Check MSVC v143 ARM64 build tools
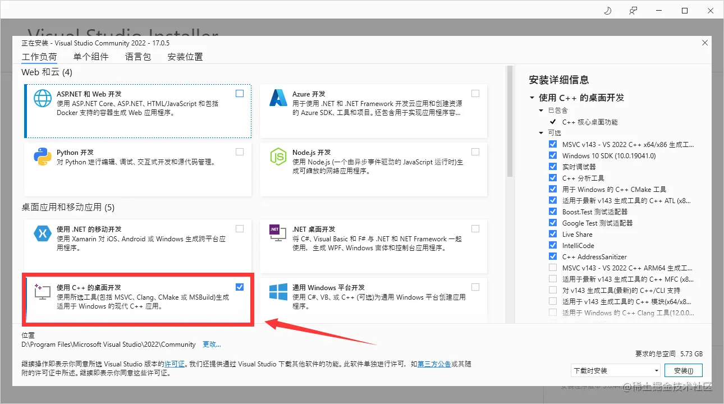The height and width of the screenshot is (404, 724). point(553,268)
